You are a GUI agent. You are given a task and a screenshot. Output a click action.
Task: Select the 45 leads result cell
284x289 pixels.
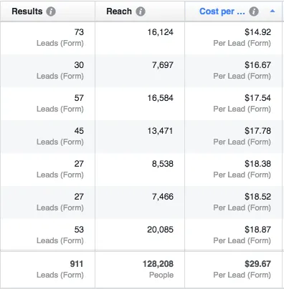point(48,137)
